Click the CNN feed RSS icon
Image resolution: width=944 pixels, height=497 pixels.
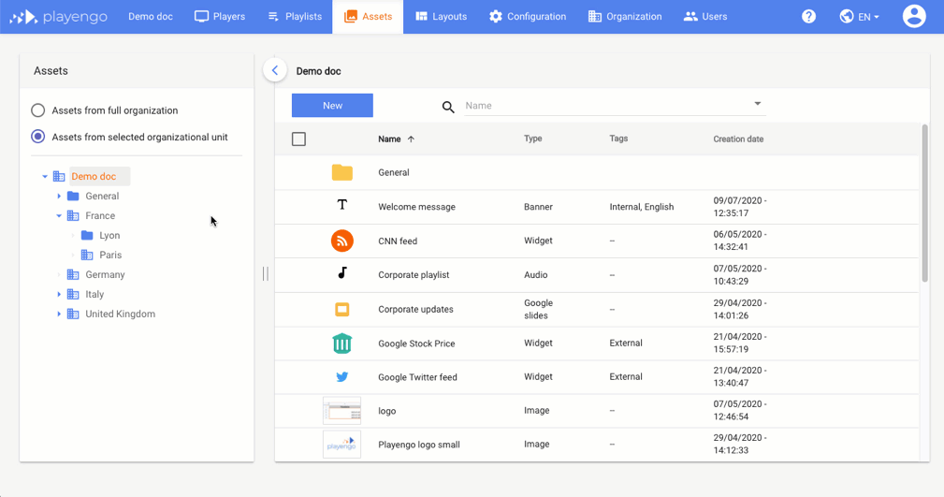(342, 241)
